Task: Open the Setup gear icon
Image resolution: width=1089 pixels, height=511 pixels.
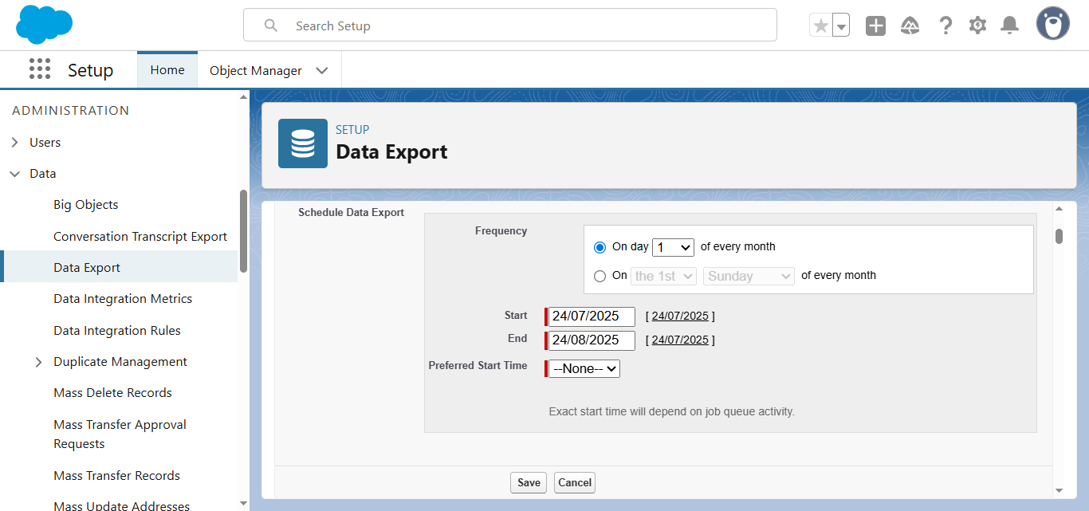Action: coord(977,26)
